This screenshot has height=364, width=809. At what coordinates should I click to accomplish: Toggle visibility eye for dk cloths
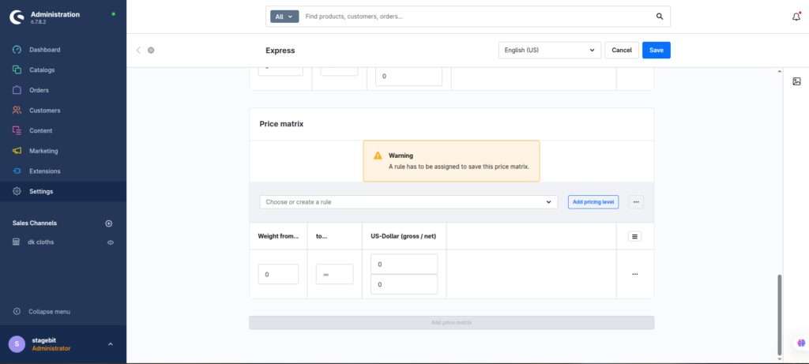coord(111,242)
